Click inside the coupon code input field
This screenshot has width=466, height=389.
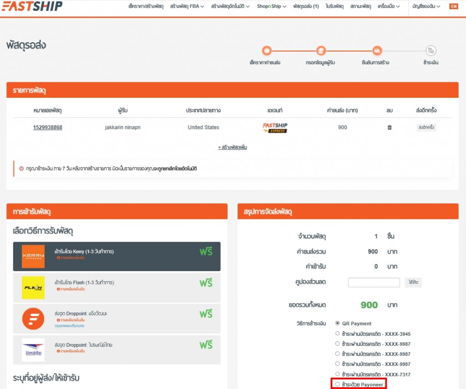374,282
